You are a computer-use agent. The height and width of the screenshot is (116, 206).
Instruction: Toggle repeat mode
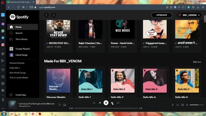(x=118, y=103)
